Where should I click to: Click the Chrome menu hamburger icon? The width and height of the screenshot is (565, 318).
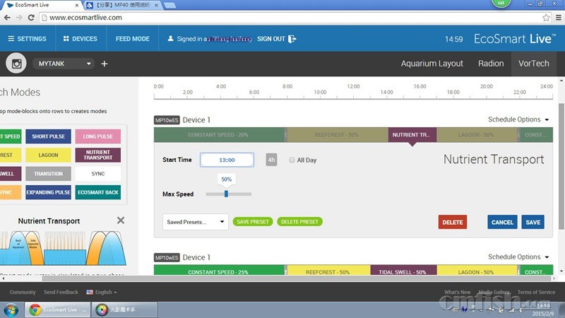click(x=557, y=18)
